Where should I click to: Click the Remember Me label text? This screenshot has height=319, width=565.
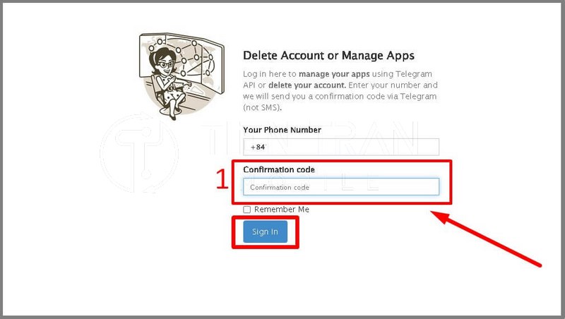click(x=282, y=210)
